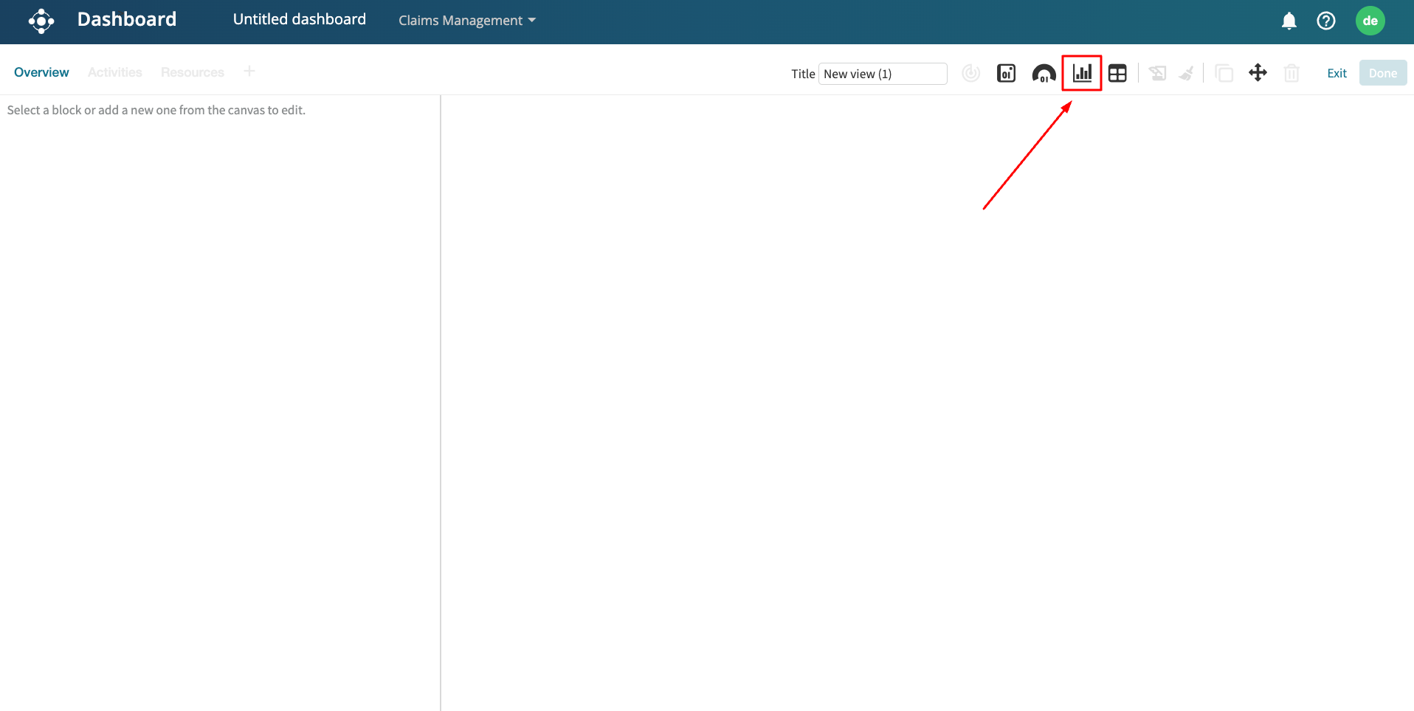1414x711 pixels.
Task: Open the Resources tab
Action: [x=192, y=72]
